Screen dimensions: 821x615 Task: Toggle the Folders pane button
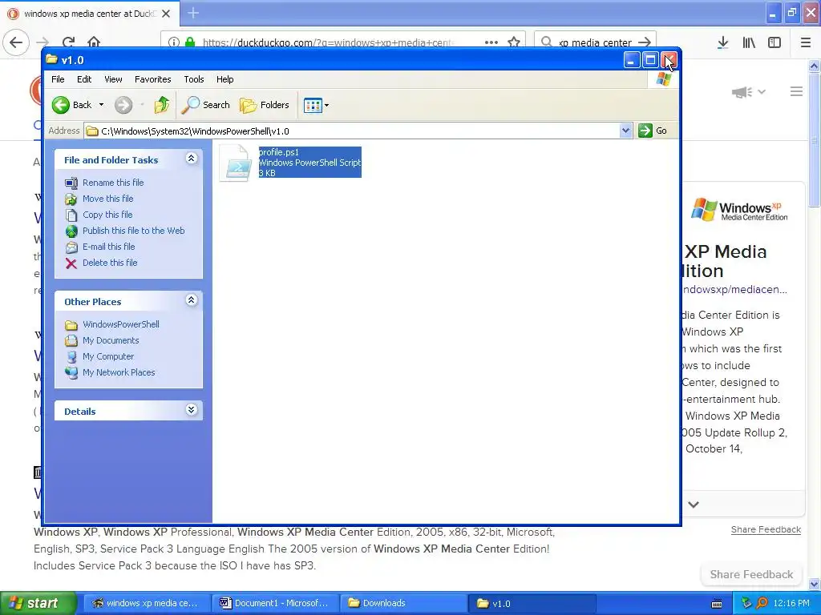pyautogui.click(x=265, y=105)
